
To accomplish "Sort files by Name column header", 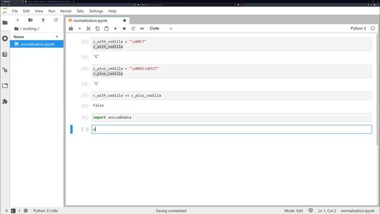I will click(36, 37).
